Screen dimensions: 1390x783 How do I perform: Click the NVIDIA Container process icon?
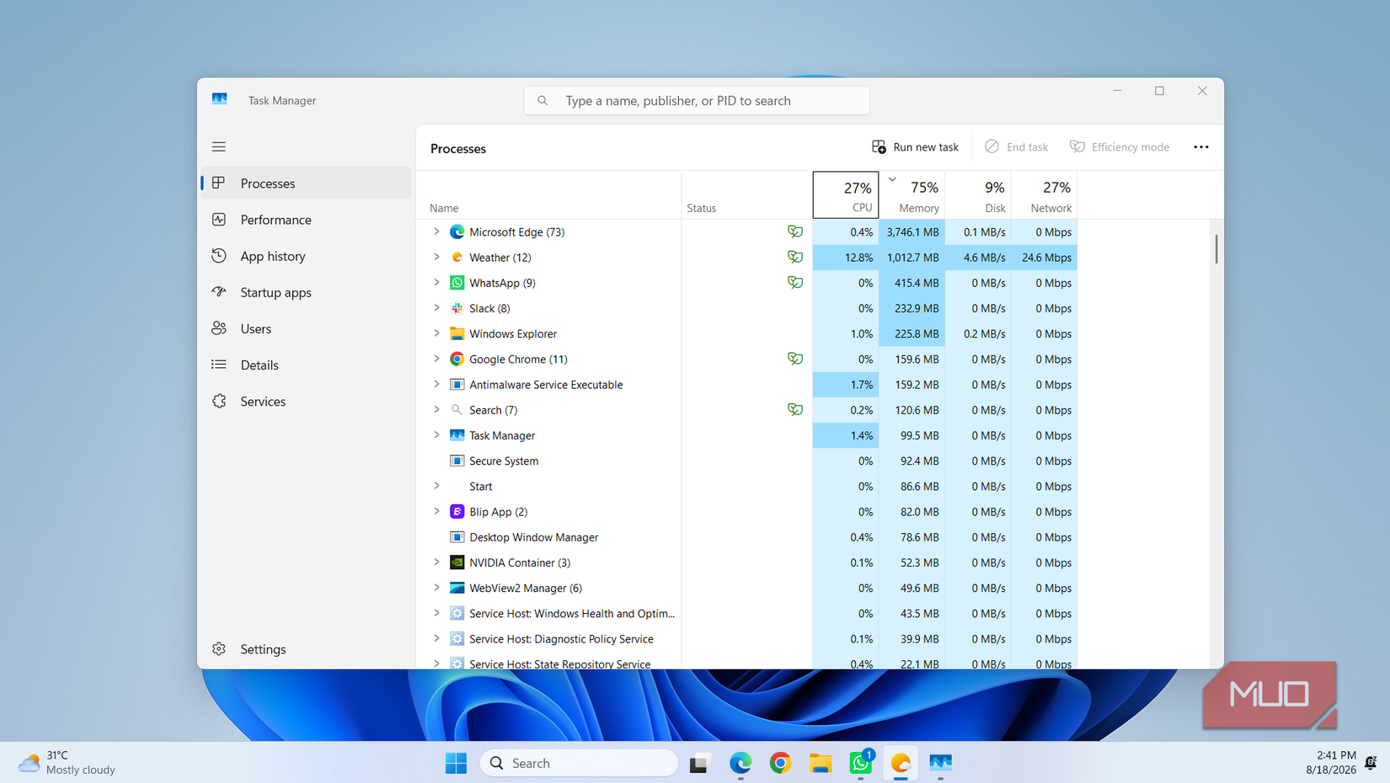click(x=457, y=562)
